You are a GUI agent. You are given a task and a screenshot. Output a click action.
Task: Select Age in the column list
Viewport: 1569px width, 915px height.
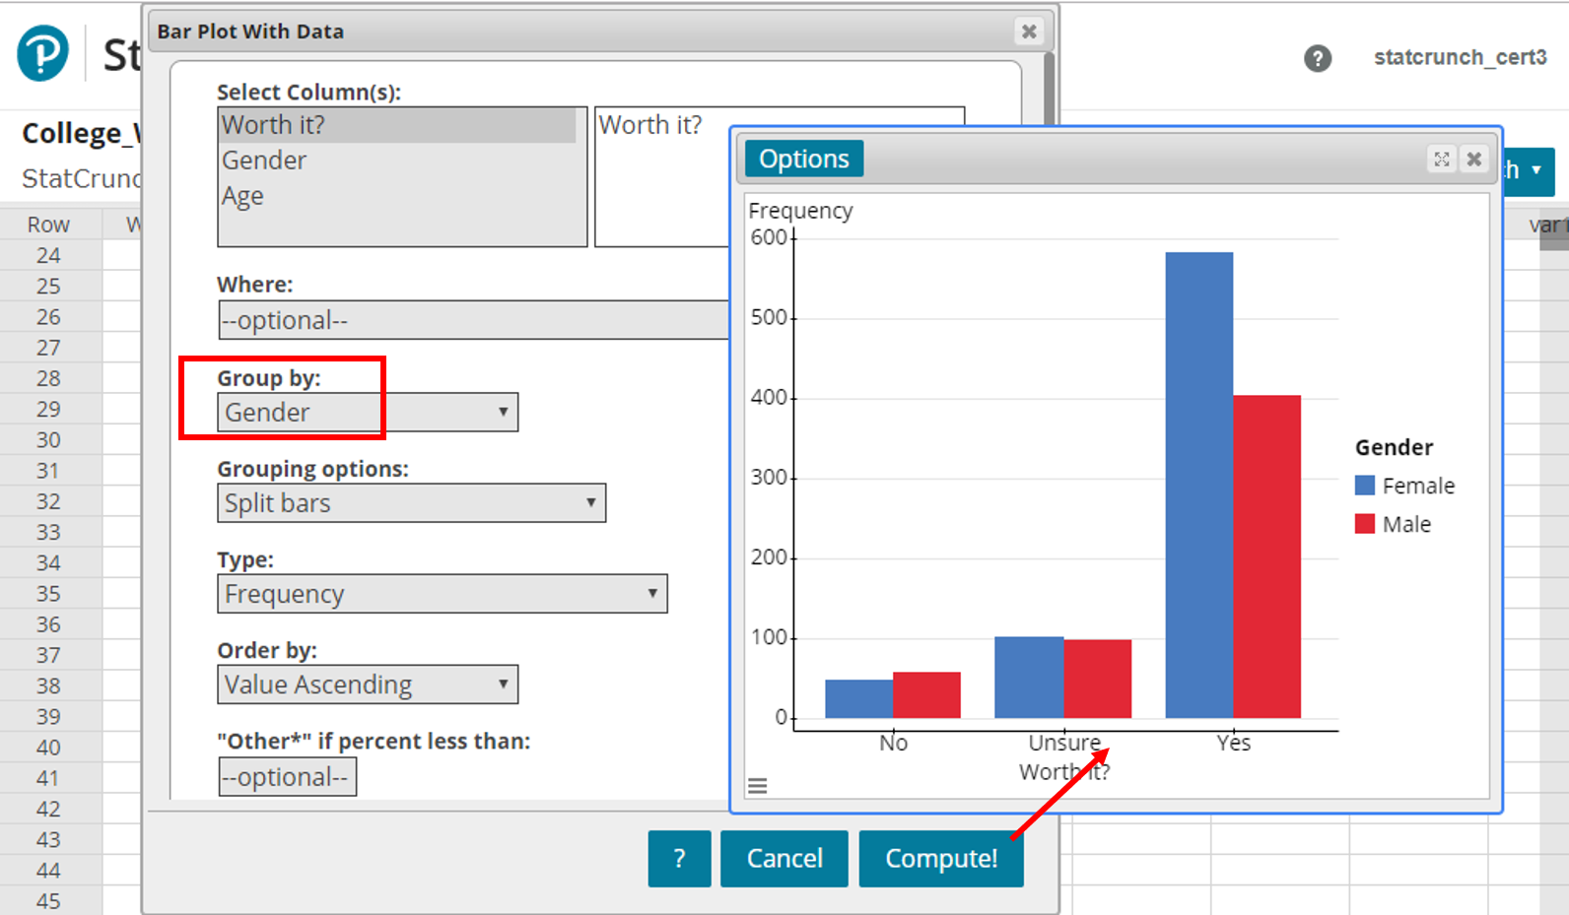242,196
